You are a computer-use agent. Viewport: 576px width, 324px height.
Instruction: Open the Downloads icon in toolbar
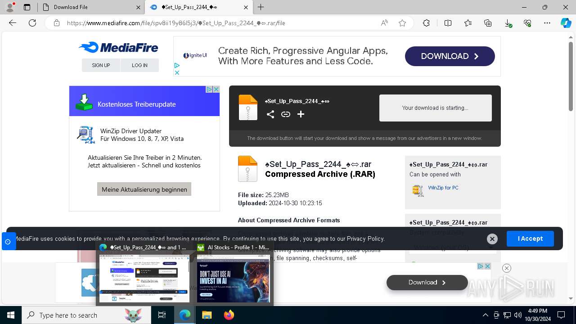pyautogui.click(x=508, y=23)
